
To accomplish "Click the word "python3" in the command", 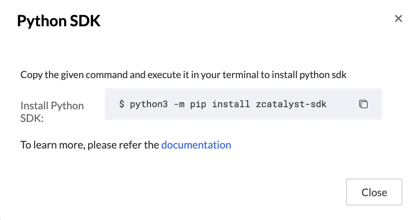I will tap(149, 104).
